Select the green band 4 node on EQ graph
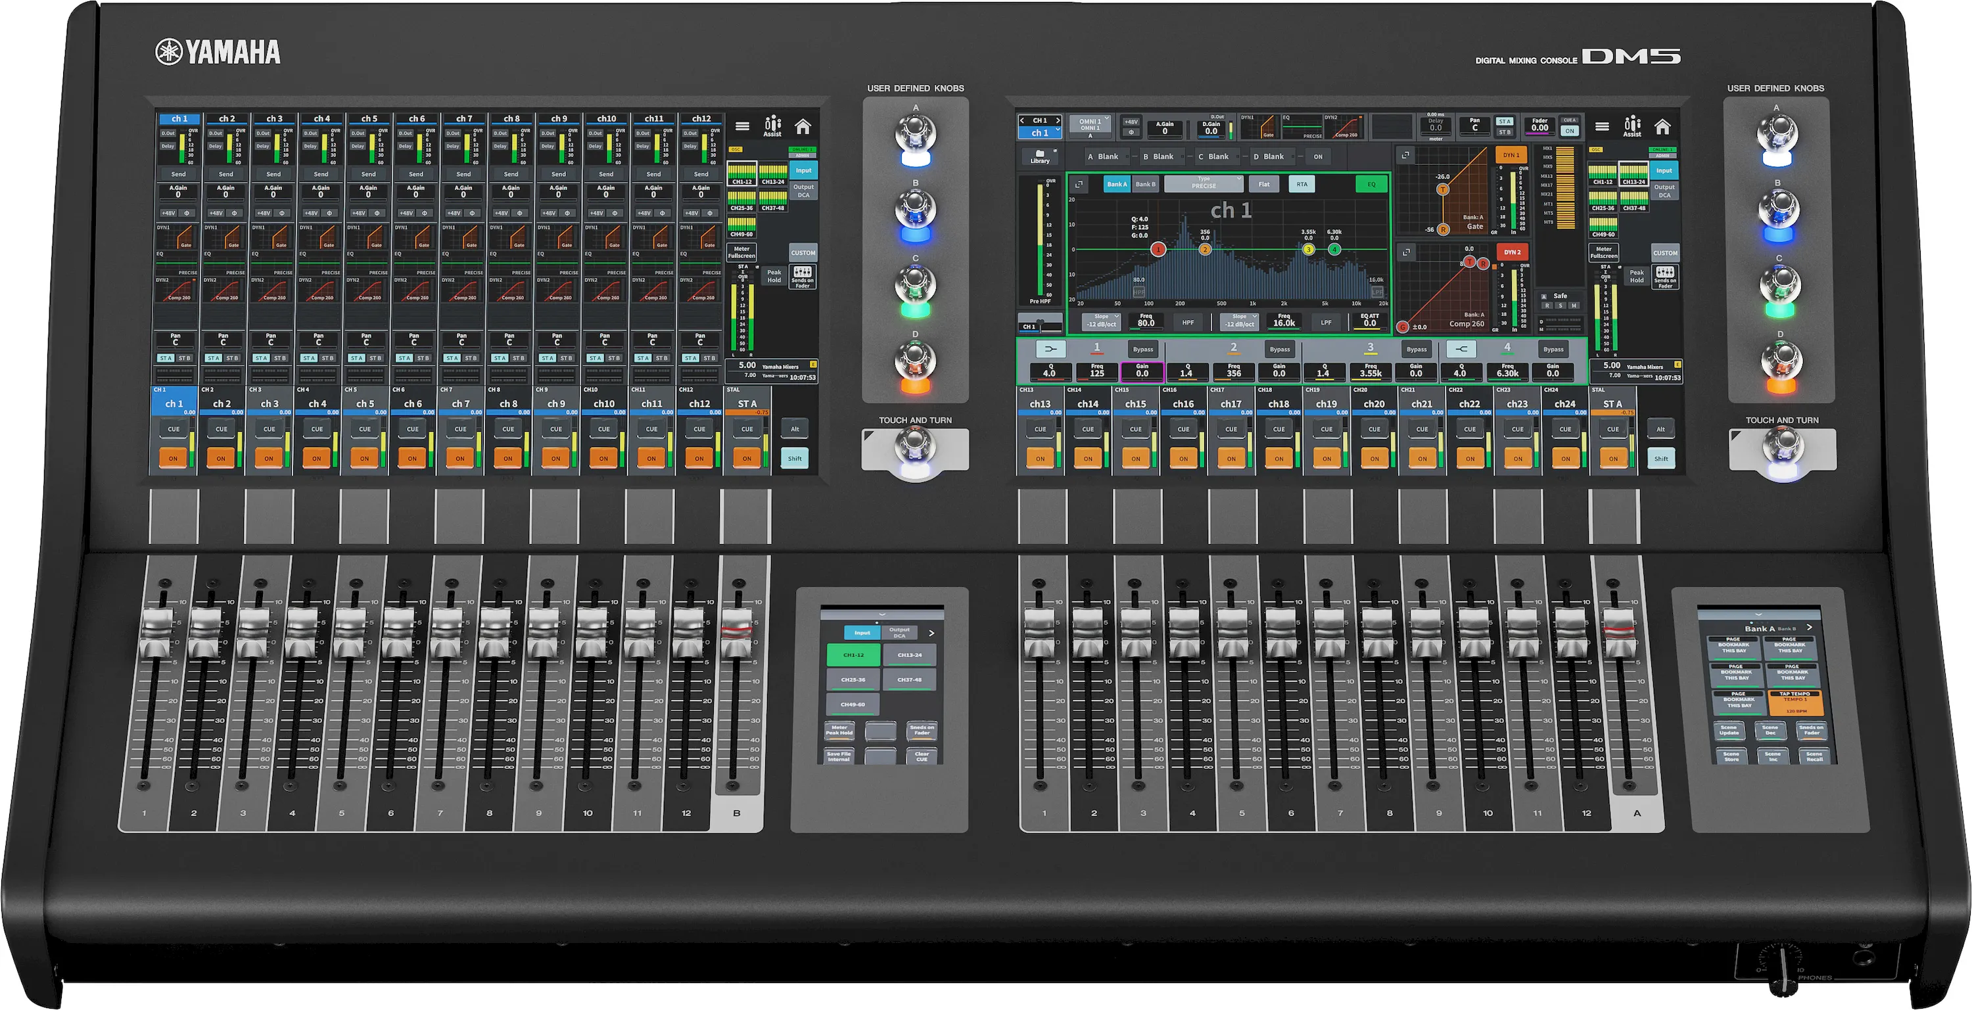The width and height of the screenshot is (1972, 1010). (1334, 250)
